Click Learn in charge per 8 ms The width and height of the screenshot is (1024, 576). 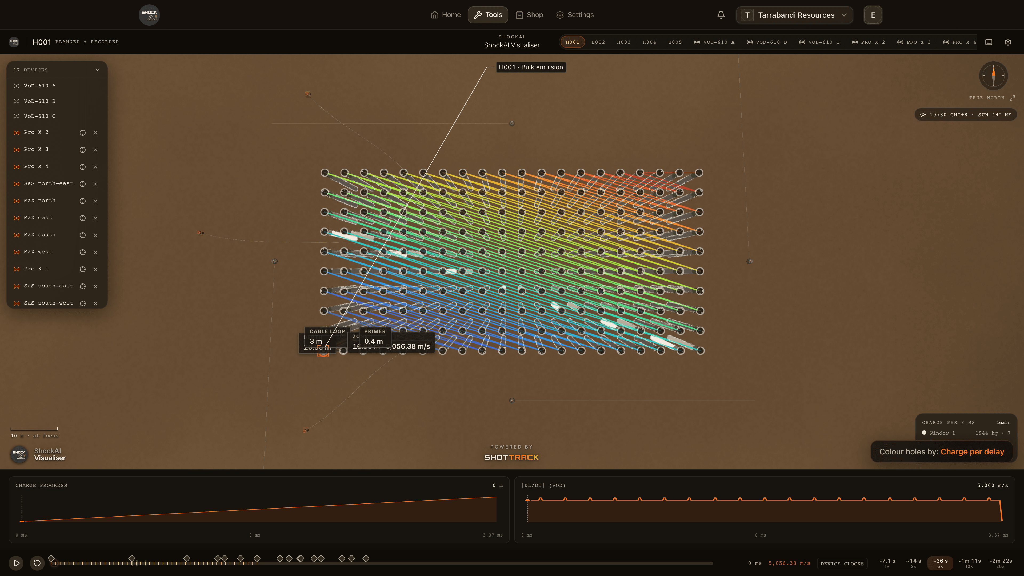[1003, 423]
